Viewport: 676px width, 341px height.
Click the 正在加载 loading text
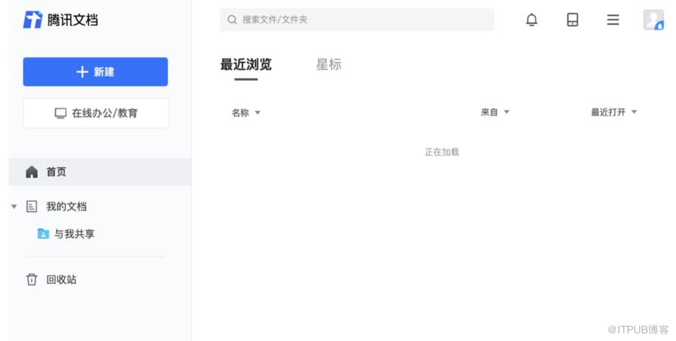coord(442,152)
